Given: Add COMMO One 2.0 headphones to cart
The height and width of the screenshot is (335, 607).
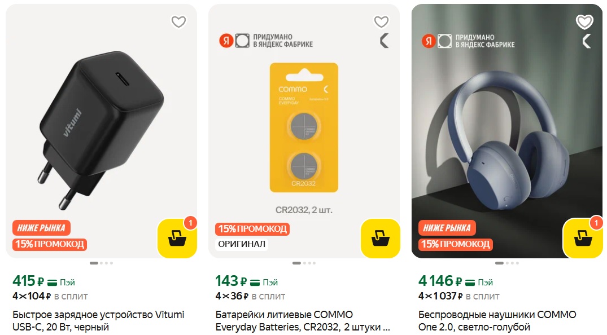Looking at the screenshot, I should (583, 238).
